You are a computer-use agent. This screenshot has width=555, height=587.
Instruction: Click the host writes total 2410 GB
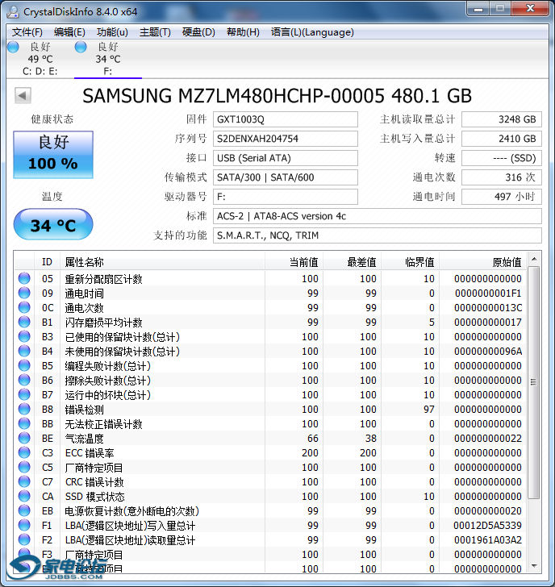[x=502, y=139]
